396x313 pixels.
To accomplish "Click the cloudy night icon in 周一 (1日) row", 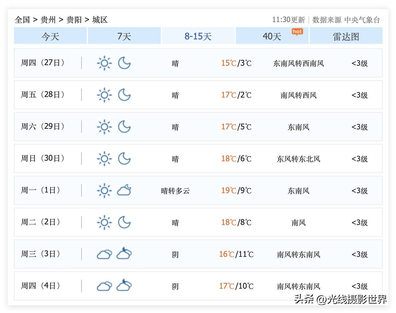I will point(124,190).
